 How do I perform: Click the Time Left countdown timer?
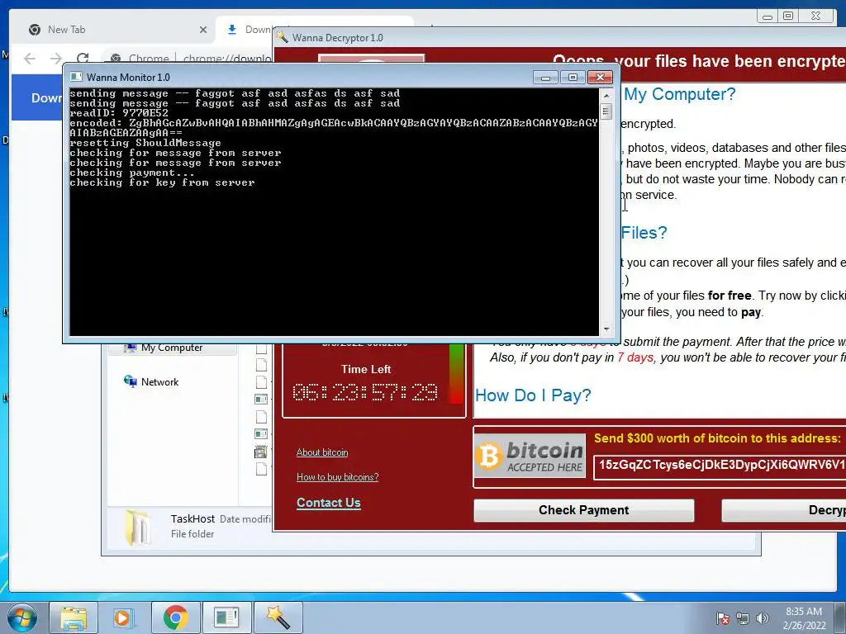pyautogui.click(x=365, y=392)
